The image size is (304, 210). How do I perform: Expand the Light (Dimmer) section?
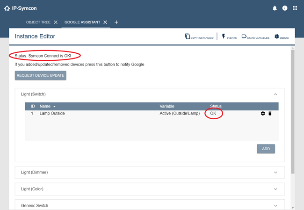(x=275, y=172)
